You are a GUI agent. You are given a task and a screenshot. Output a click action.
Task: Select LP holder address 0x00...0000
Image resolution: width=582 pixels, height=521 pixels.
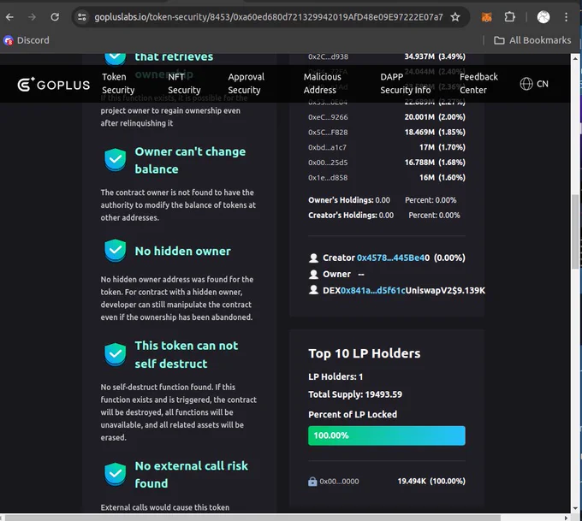pyautogui.click(x=339, y=482)
